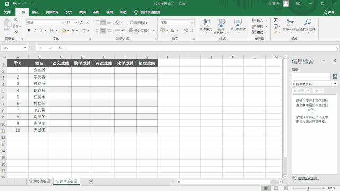Add a new sheet with plus icon
This screenshot has width=340, height=191.
click(91, 181)
